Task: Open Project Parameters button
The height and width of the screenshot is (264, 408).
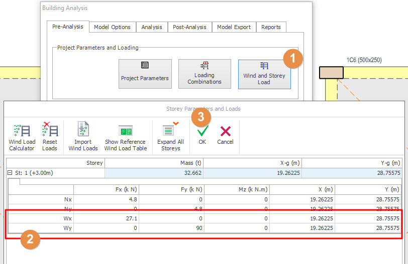Action: [145, 74]
